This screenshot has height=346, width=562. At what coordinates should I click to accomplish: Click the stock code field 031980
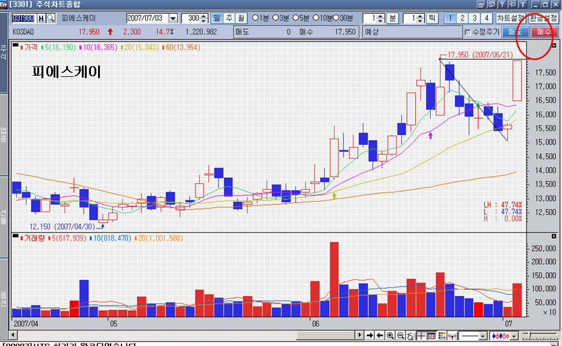click(23, 18)
